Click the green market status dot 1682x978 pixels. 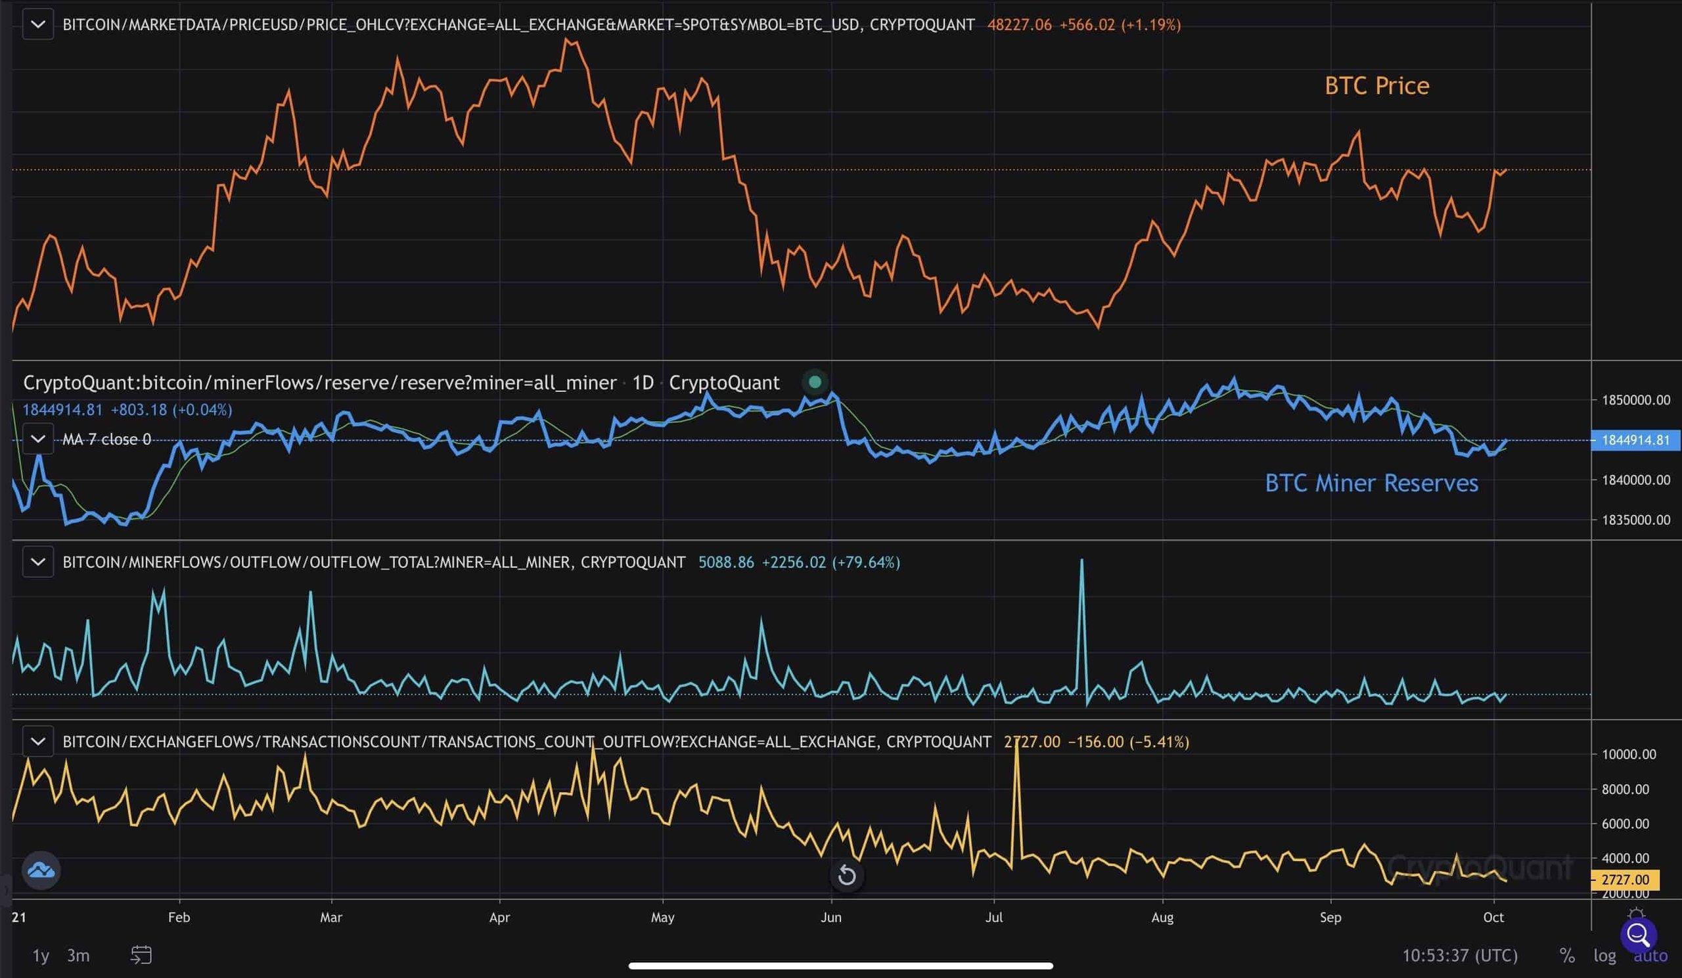(815, 382)
